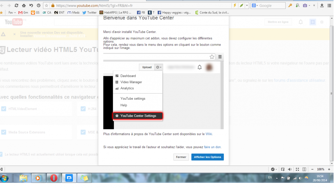Image resolution: width=336 pixels, height=189 pixels.
Task: Toggle the Media Source Extensions checkbox
Action: 4,132
